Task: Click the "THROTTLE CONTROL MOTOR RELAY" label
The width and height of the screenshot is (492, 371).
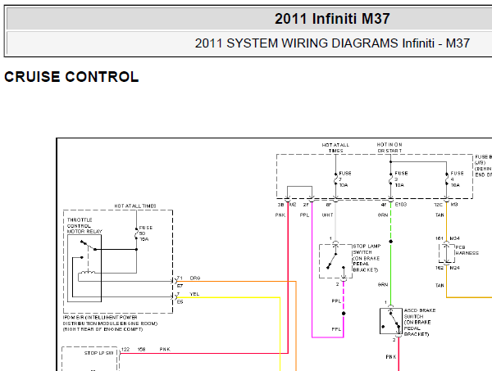Action: pyautogui.click(x=84, y=225)
